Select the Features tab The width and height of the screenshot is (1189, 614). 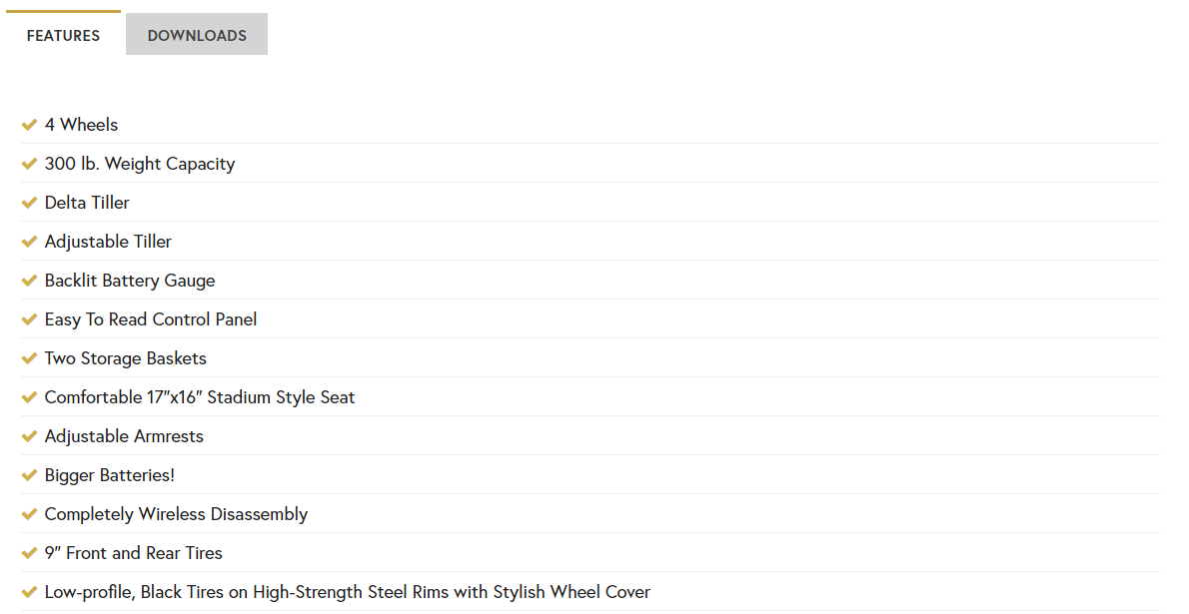click(x=63, y=35)
